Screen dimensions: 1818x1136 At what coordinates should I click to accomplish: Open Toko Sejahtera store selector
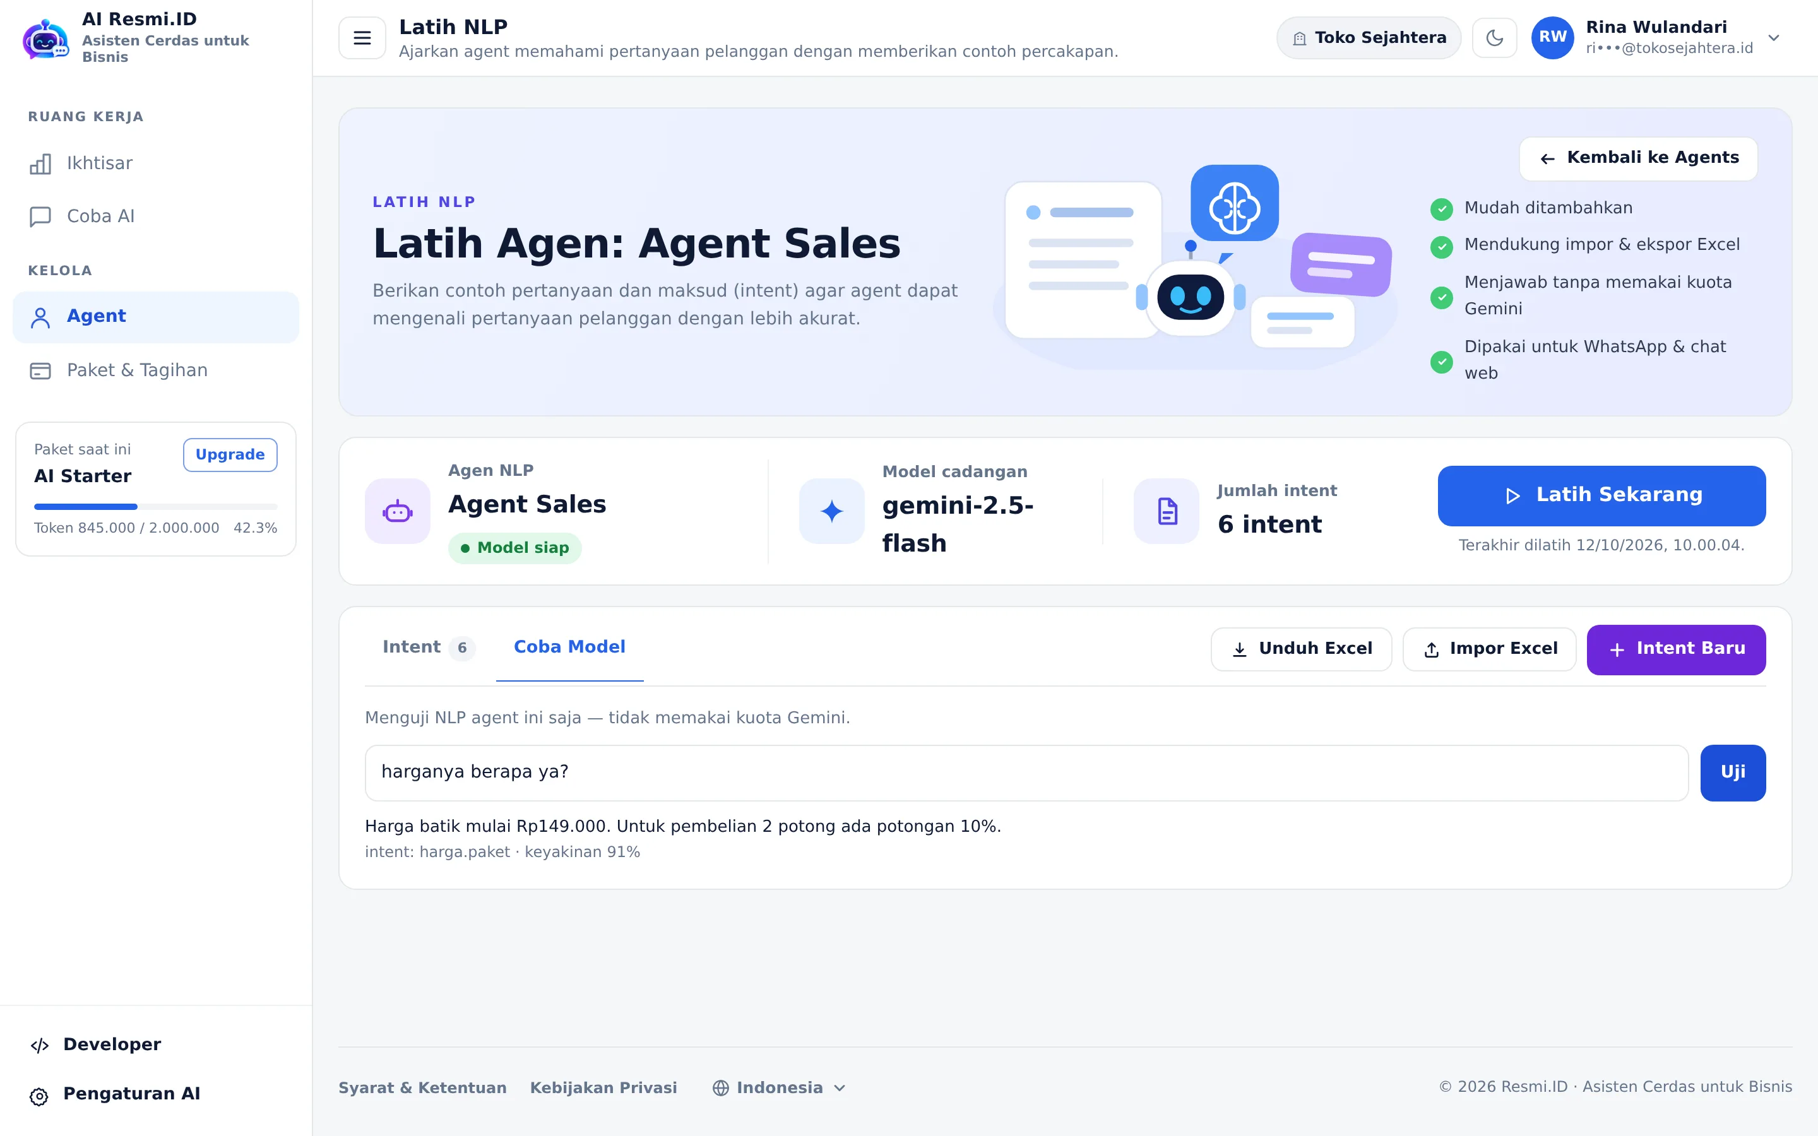[1368, 38]
